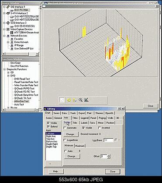Enable the Automatic scale checkbox
This screenshot has height=183, width=162.
click(x=65, y=128)
